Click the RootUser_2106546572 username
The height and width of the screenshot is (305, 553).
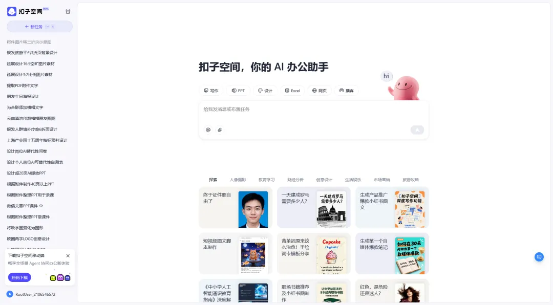35,294
